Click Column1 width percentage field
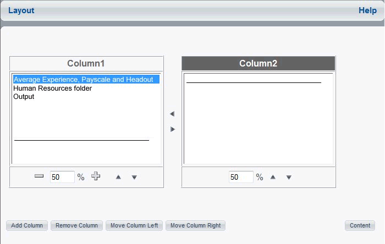The width and height of the screenshot is (385, 244). coord(62,177)
